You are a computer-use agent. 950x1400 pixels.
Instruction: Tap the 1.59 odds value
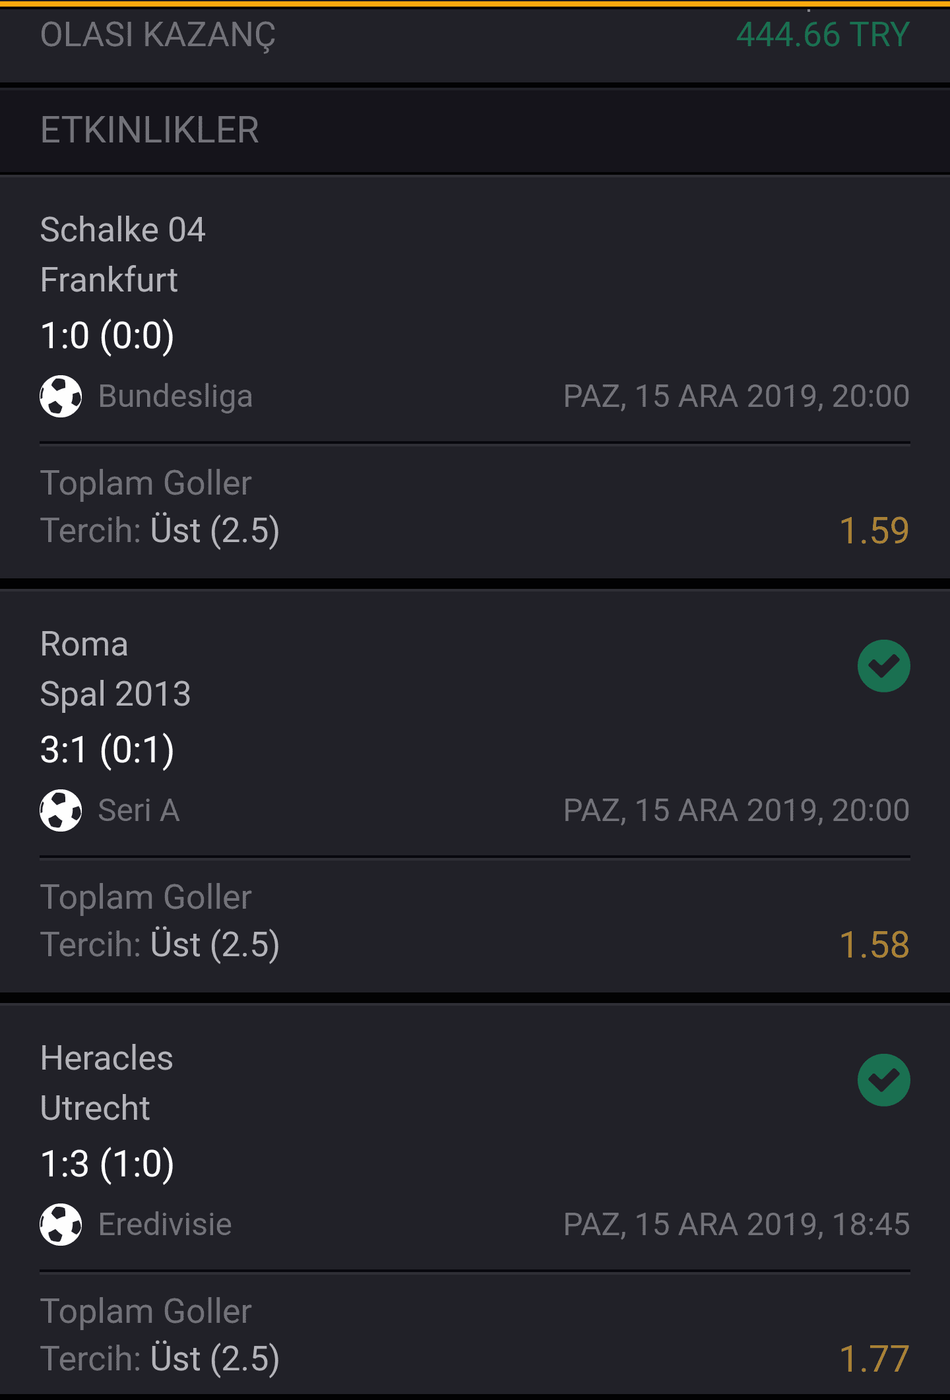874,531
